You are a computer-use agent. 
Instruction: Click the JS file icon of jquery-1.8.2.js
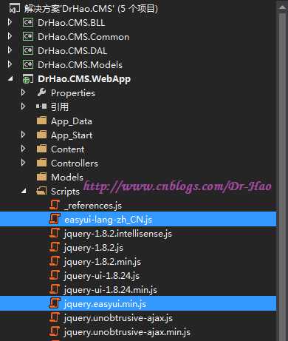pyautogui.click(x=55, y=247)
